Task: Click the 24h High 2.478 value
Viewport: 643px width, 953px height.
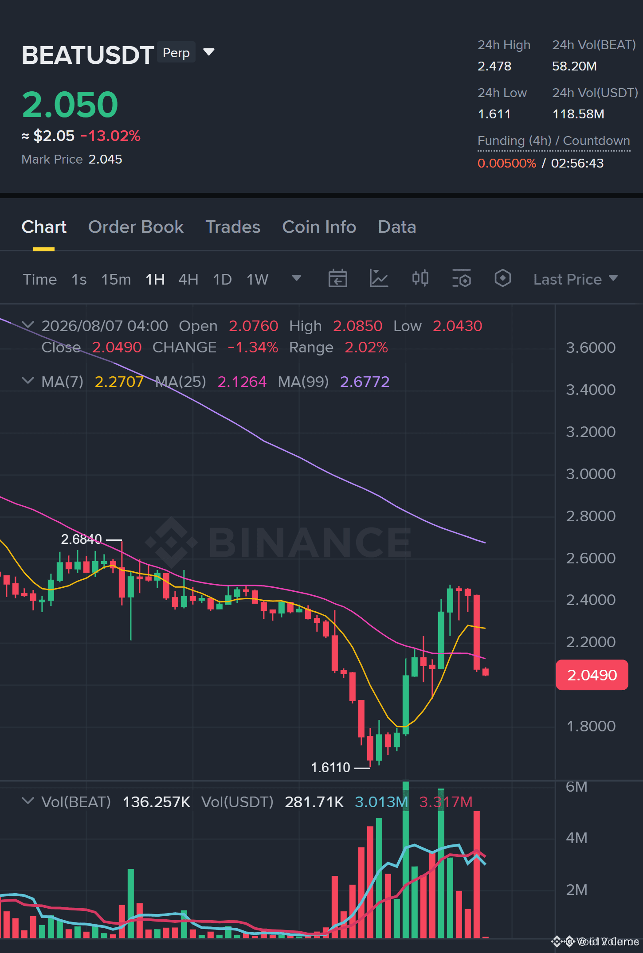Action: tap(494, 66)
